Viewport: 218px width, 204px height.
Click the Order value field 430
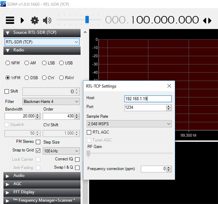59,116
